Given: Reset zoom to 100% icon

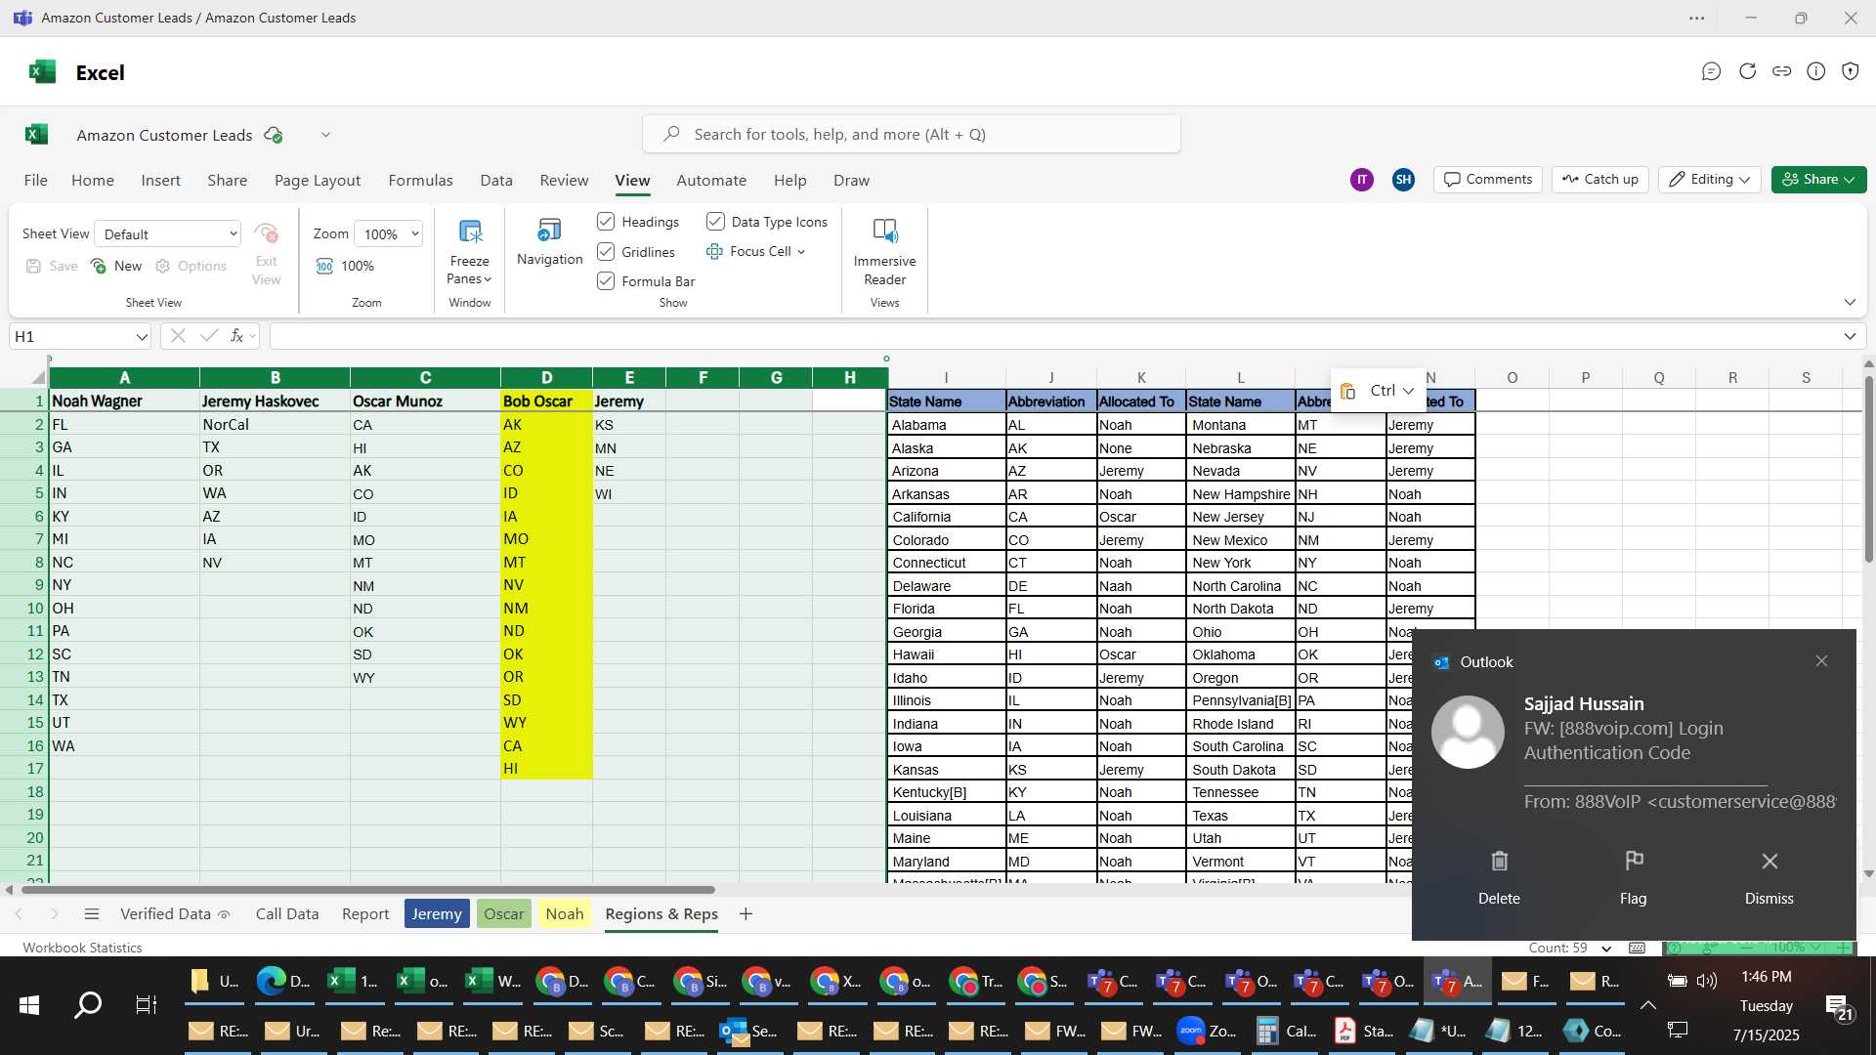Looking at the screenshot, I should tap(324, 266).
